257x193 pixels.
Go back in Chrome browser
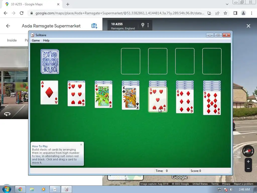pos(6,13)
